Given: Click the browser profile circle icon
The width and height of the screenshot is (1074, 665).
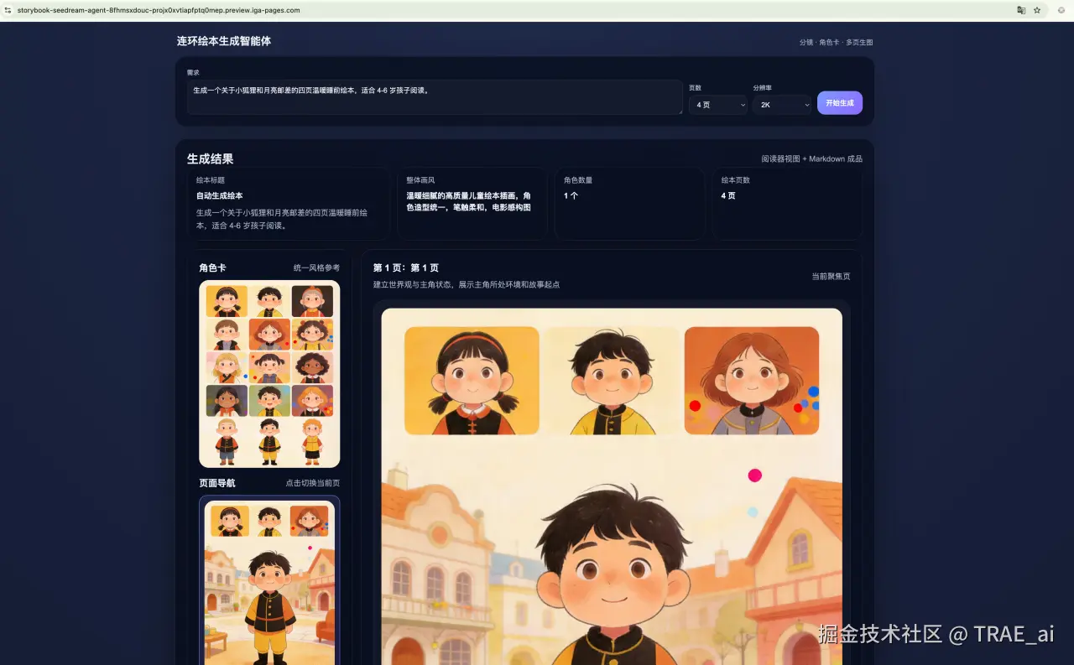Looking at the screenshot, I should coord(1061,10).
